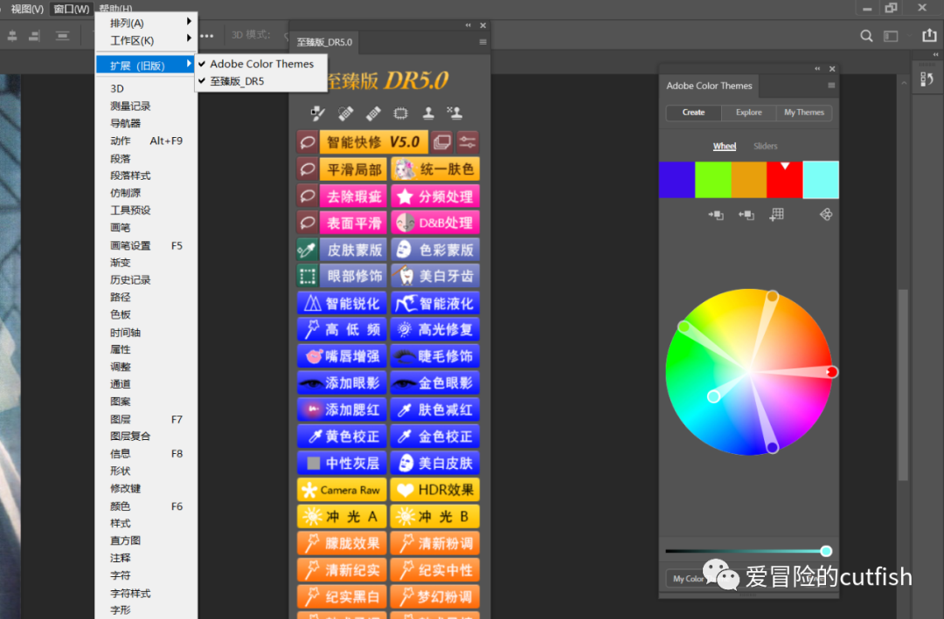Viewport: 944px width, 619px height.
Task: Click the D&B处理 button
Action: pos(435,223)
